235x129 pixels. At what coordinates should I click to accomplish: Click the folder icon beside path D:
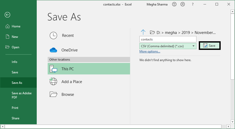(152, 32)
